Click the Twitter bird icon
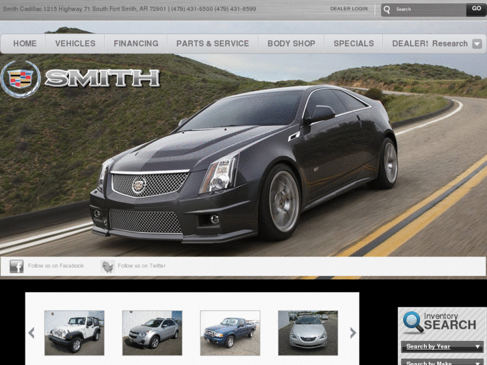Screen dimensions: 487x365 click(107, 267)
